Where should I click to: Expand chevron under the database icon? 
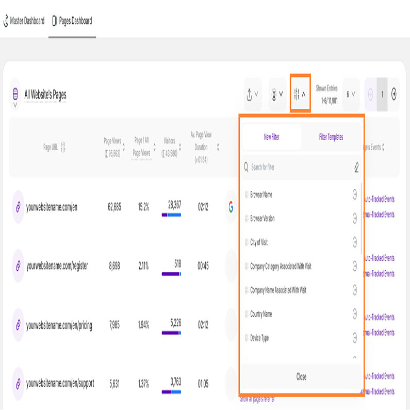click(15, 105)
